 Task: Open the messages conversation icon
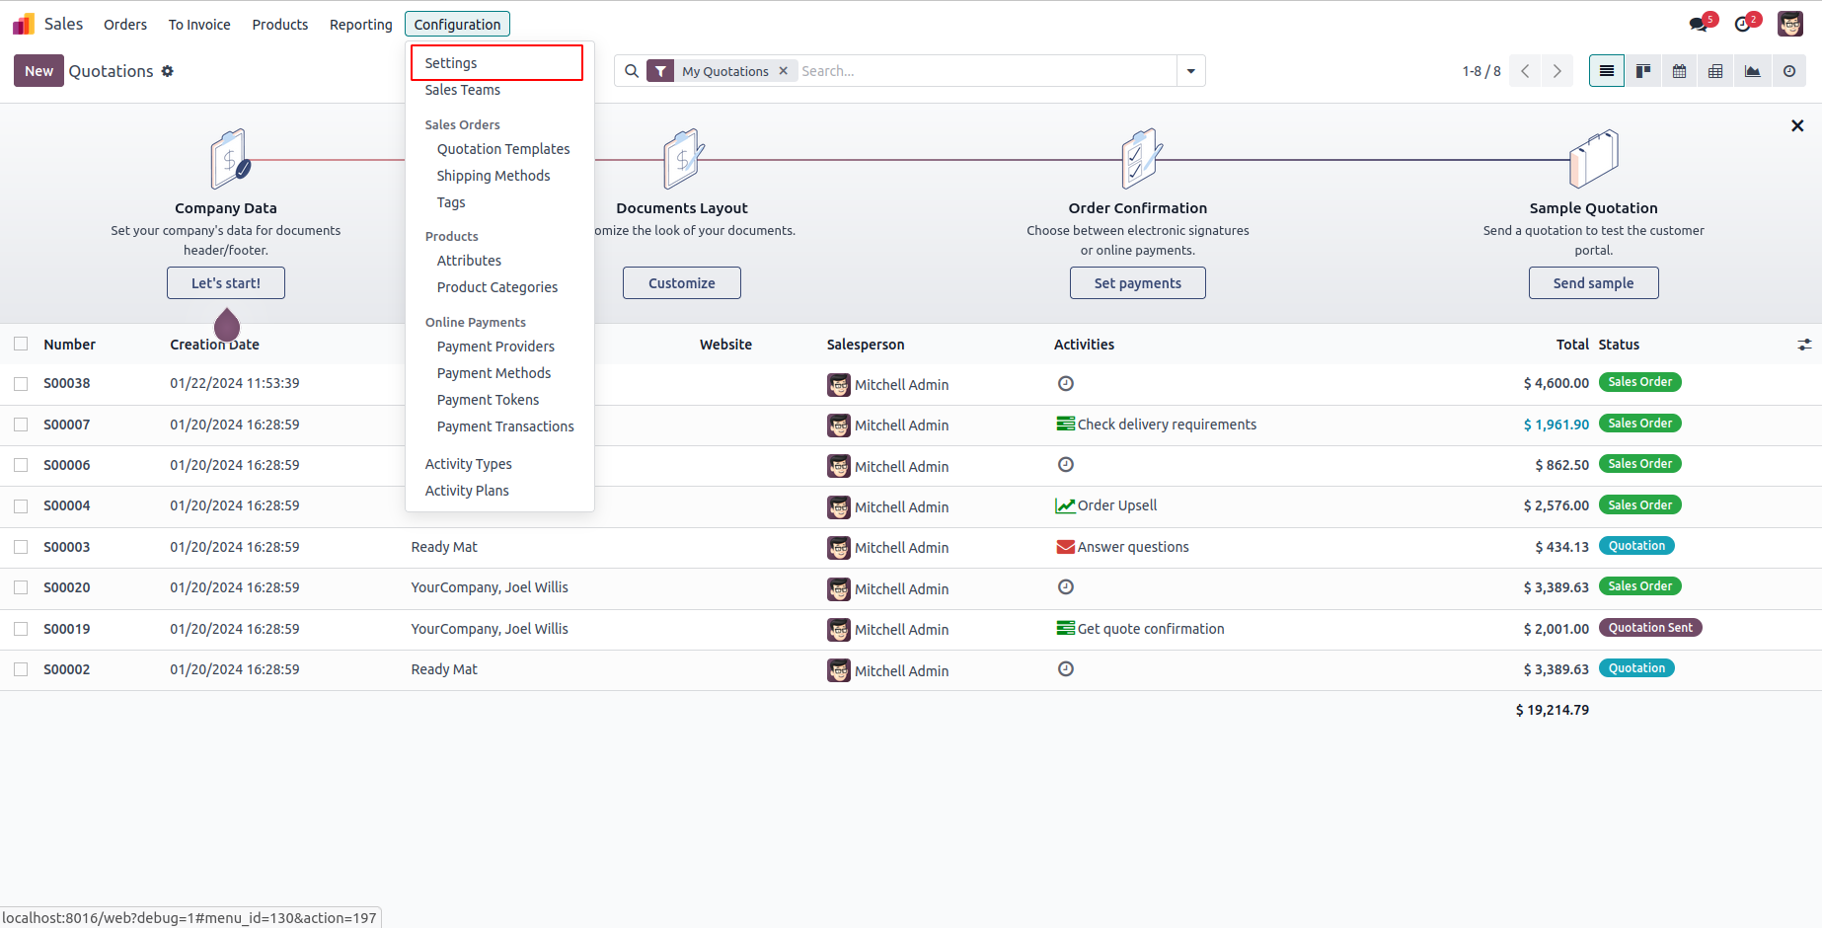pos(1699,25)
